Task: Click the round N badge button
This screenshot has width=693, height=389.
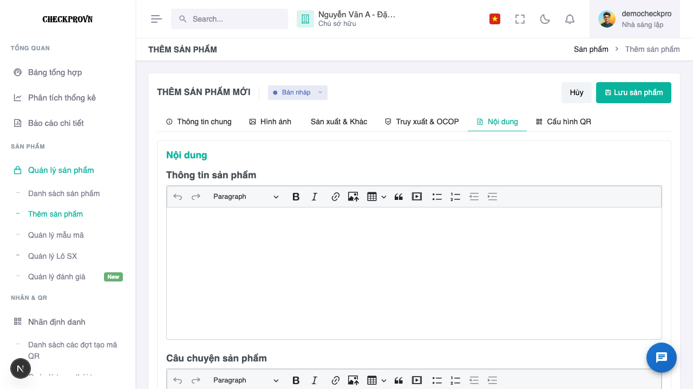Action: pos(21,368)
